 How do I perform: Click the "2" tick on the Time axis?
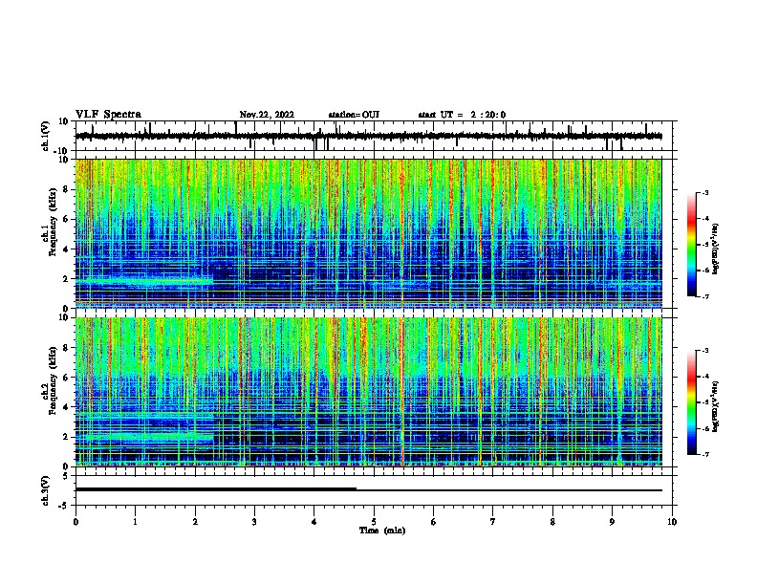point(195,522)
